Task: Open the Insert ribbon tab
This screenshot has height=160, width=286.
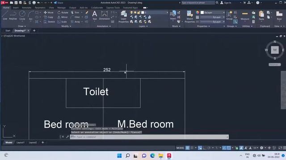Action: (16, 8)
